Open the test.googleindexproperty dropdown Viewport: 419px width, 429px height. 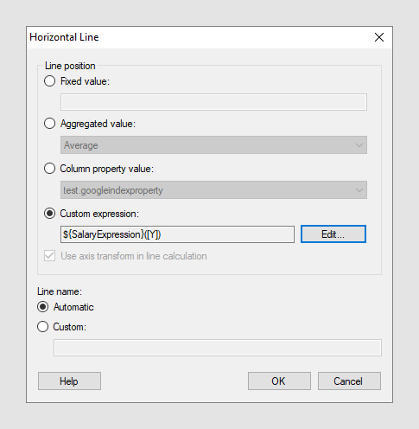pos(213,190)
